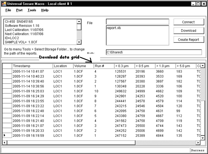Image resolution: width=208 pixels, height=154 pixels.
Task: Click the Run # cell showing 10
Action: click(96, 91)
